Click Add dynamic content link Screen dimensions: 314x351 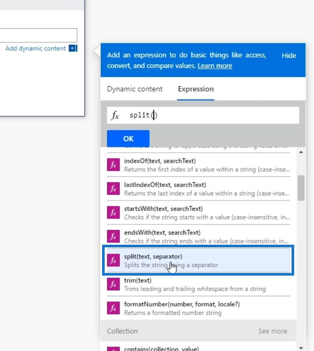(36, 48)
